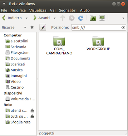This screenshot has width=128, height=136.
Task: Open the tutti su … network share
Action: 16,116
